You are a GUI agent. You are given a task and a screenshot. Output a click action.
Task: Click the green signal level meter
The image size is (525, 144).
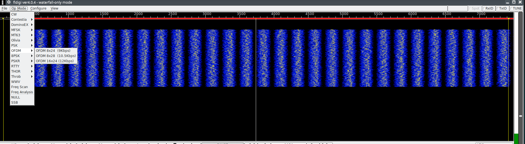516,138
